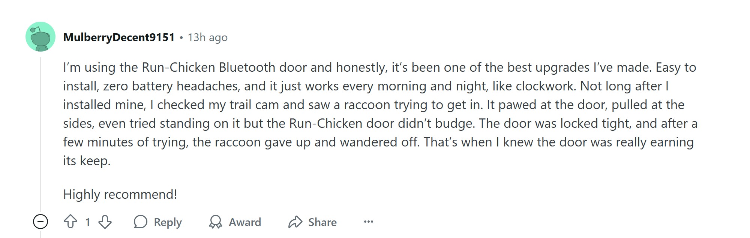
Task: Click the award ribbon icon
Action: pos(215,222)
